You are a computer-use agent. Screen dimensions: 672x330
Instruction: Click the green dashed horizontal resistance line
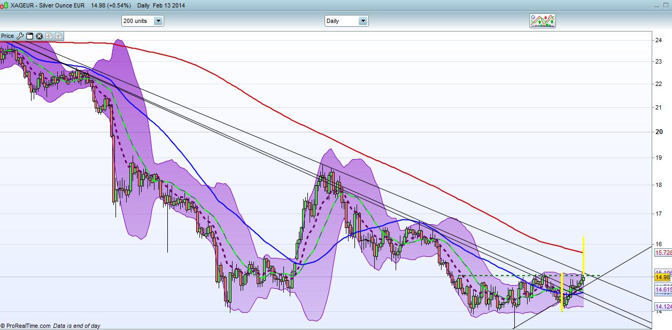point(508,276)
